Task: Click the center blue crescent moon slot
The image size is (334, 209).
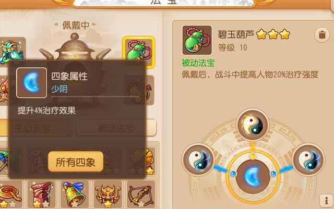Action: [253, 177]
